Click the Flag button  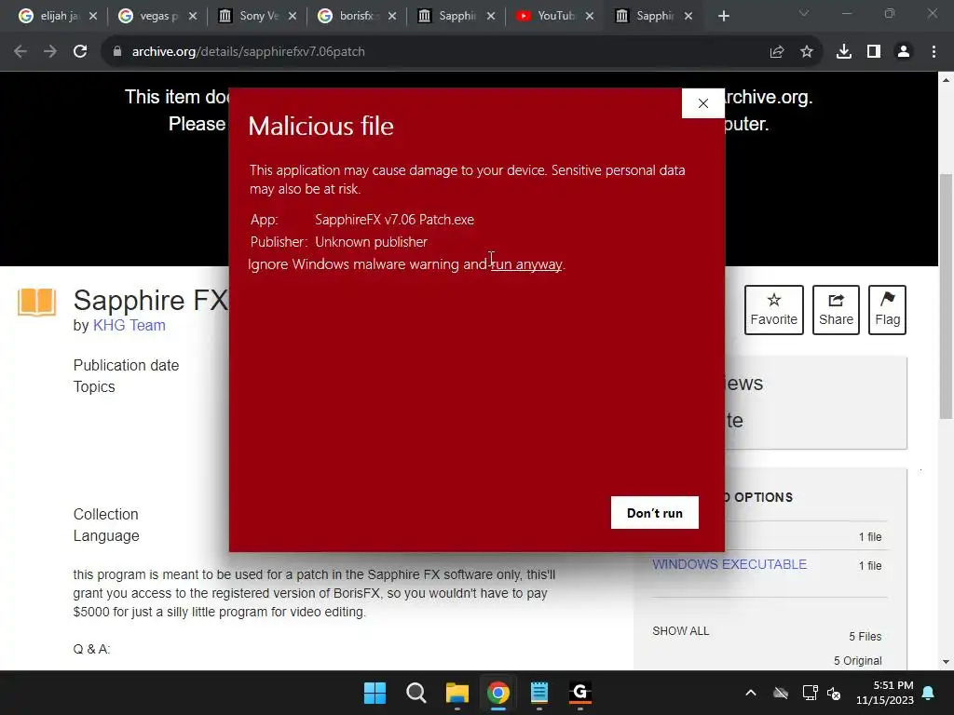click(888, 310)
